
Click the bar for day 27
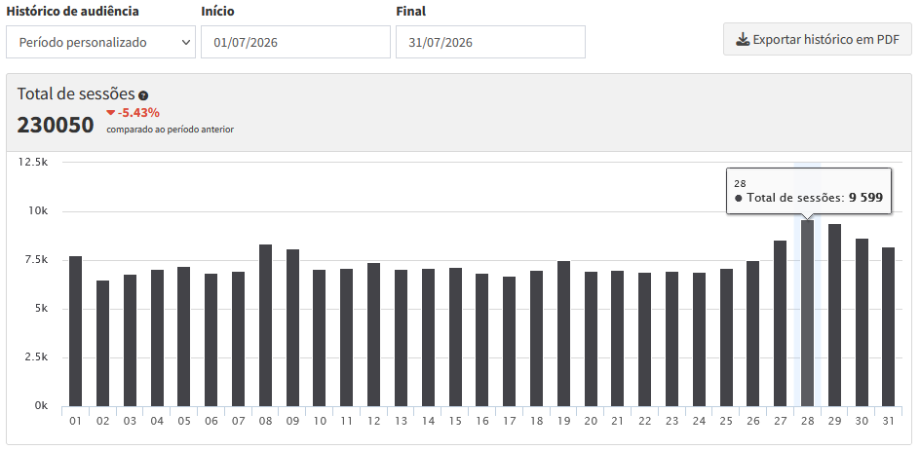[781, 323]
